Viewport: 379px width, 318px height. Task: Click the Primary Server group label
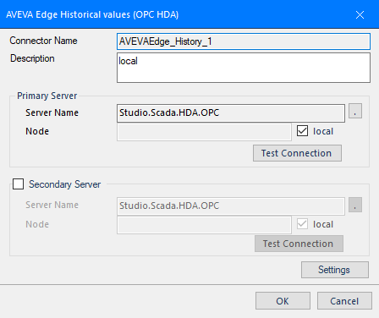47,96
